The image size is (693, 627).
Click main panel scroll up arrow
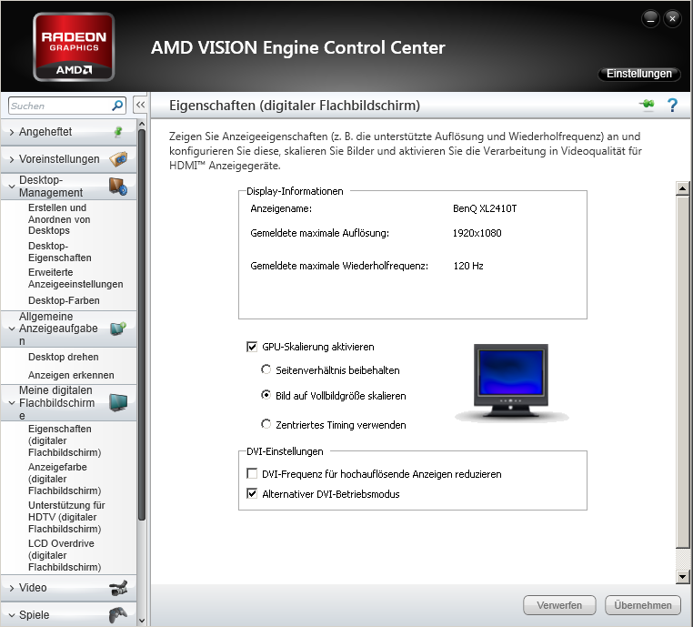point(682,188)
